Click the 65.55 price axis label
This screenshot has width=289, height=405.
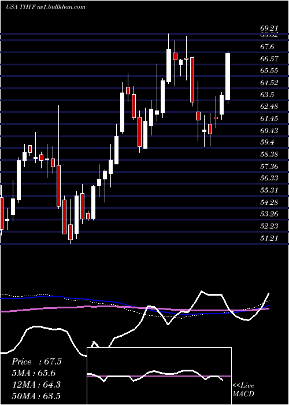coord(269,71)
